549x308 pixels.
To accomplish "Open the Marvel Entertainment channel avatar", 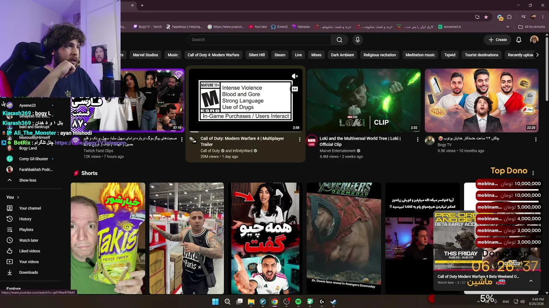I will tap(312, 141).
